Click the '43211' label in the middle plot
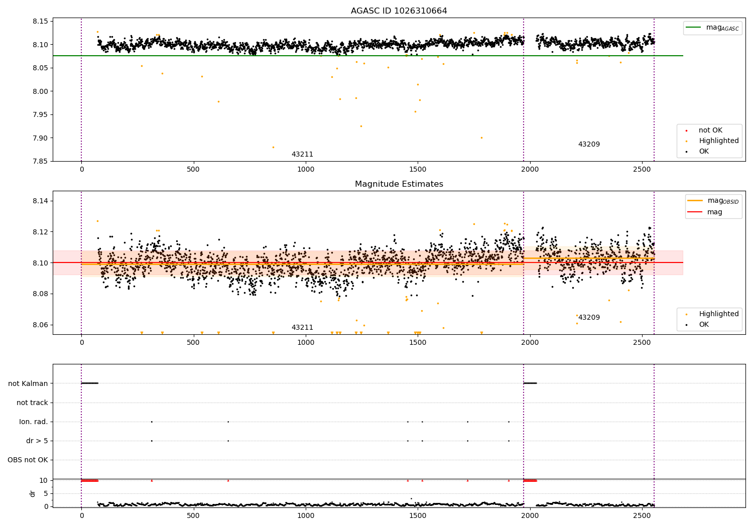Screen dimensions: 753x527 tap(302, 328)
